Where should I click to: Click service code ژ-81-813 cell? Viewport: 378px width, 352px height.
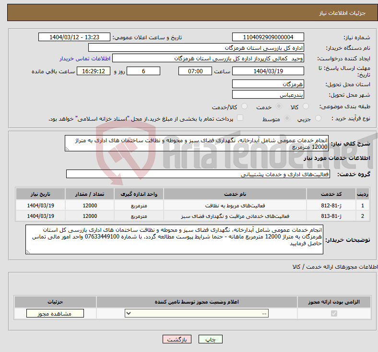coord(331,216)
